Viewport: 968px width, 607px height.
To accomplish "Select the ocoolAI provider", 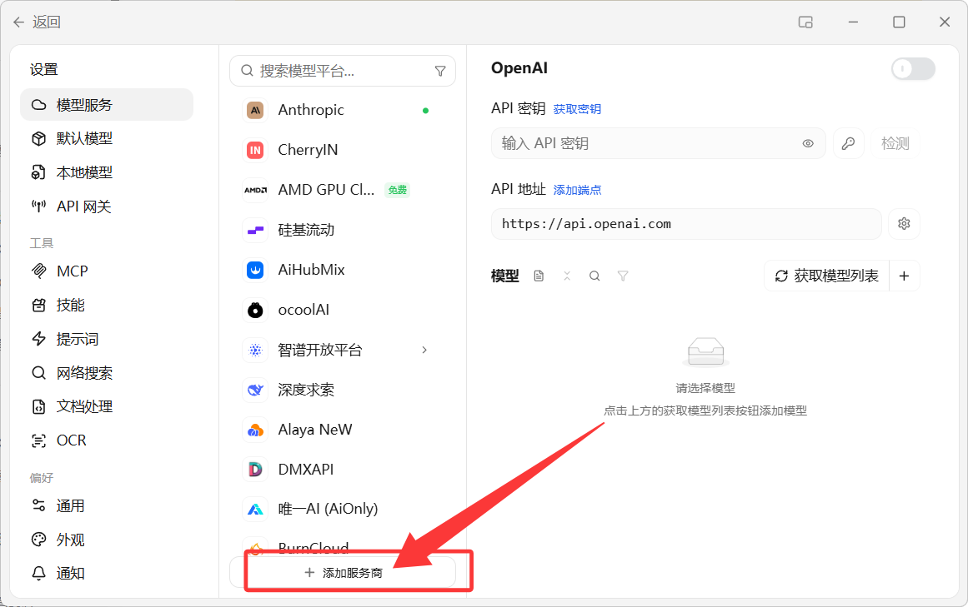I will tap(342, 310).
